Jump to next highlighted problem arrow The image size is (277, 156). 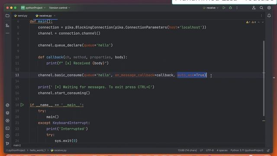263,22
